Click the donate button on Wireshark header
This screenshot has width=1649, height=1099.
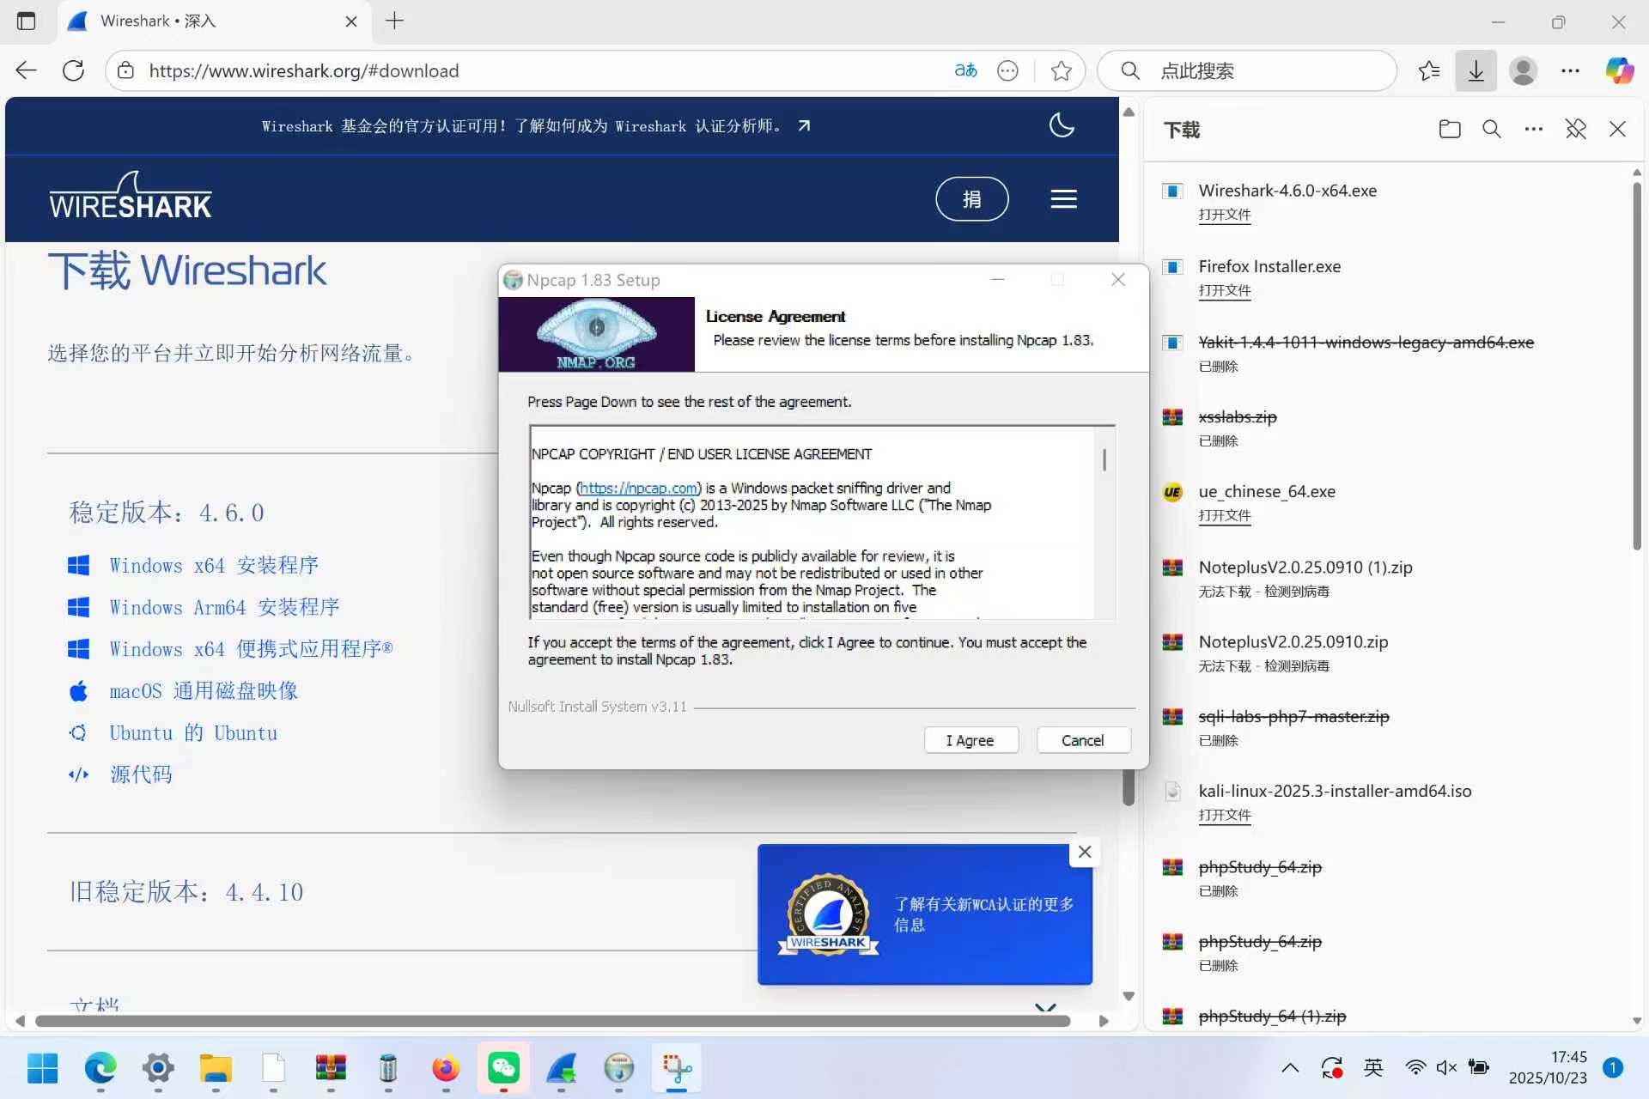coord(971,199)
